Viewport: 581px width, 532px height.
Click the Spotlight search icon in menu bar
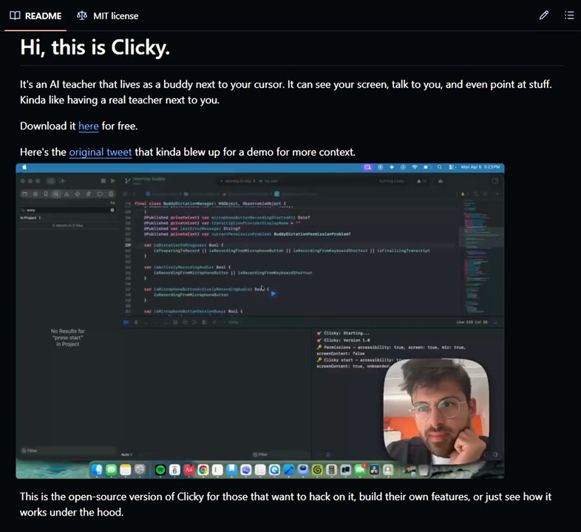pos(440,167)
